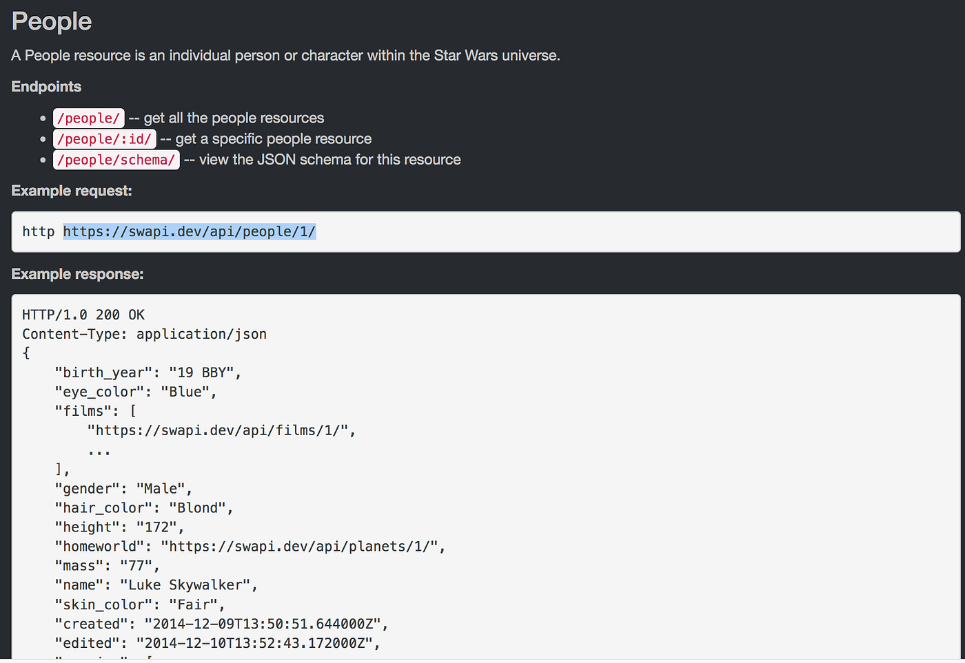Click the "Example request:" label

pyautogui.click(x=72, y=191)
